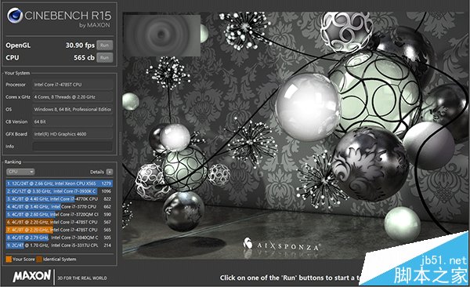The width and height of the screenshot is (470, 287).
Task: Run the OpenGL benchmark
Action: [105, 45]
